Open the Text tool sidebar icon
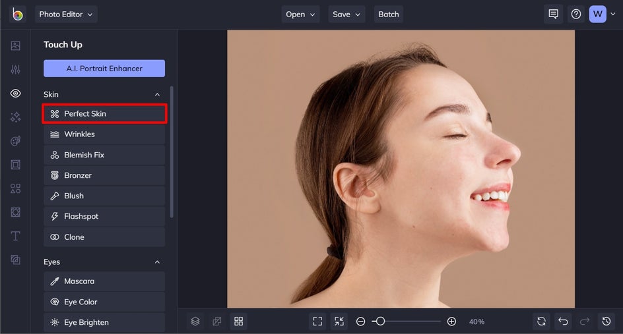Viewport: 623px width, 334px height. coord(15,236)
